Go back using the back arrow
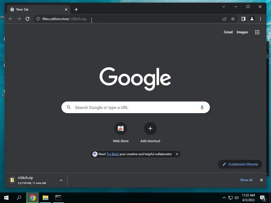The image size is (271, 203). coord(11,19)
